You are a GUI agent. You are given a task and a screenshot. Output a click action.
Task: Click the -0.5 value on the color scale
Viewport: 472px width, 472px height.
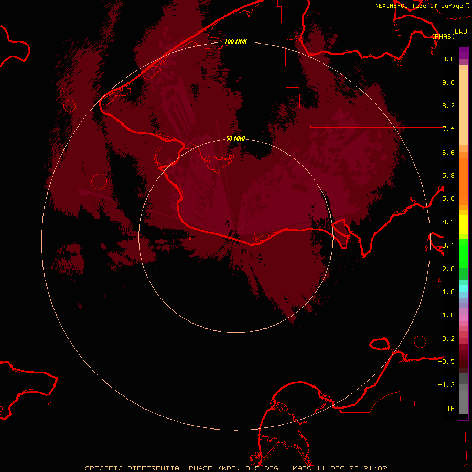point(446,362)
